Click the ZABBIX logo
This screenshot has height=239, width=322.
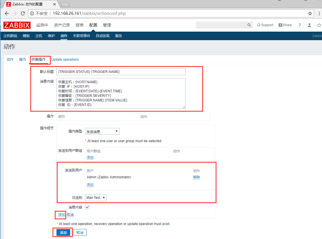(x=17, y=25)
